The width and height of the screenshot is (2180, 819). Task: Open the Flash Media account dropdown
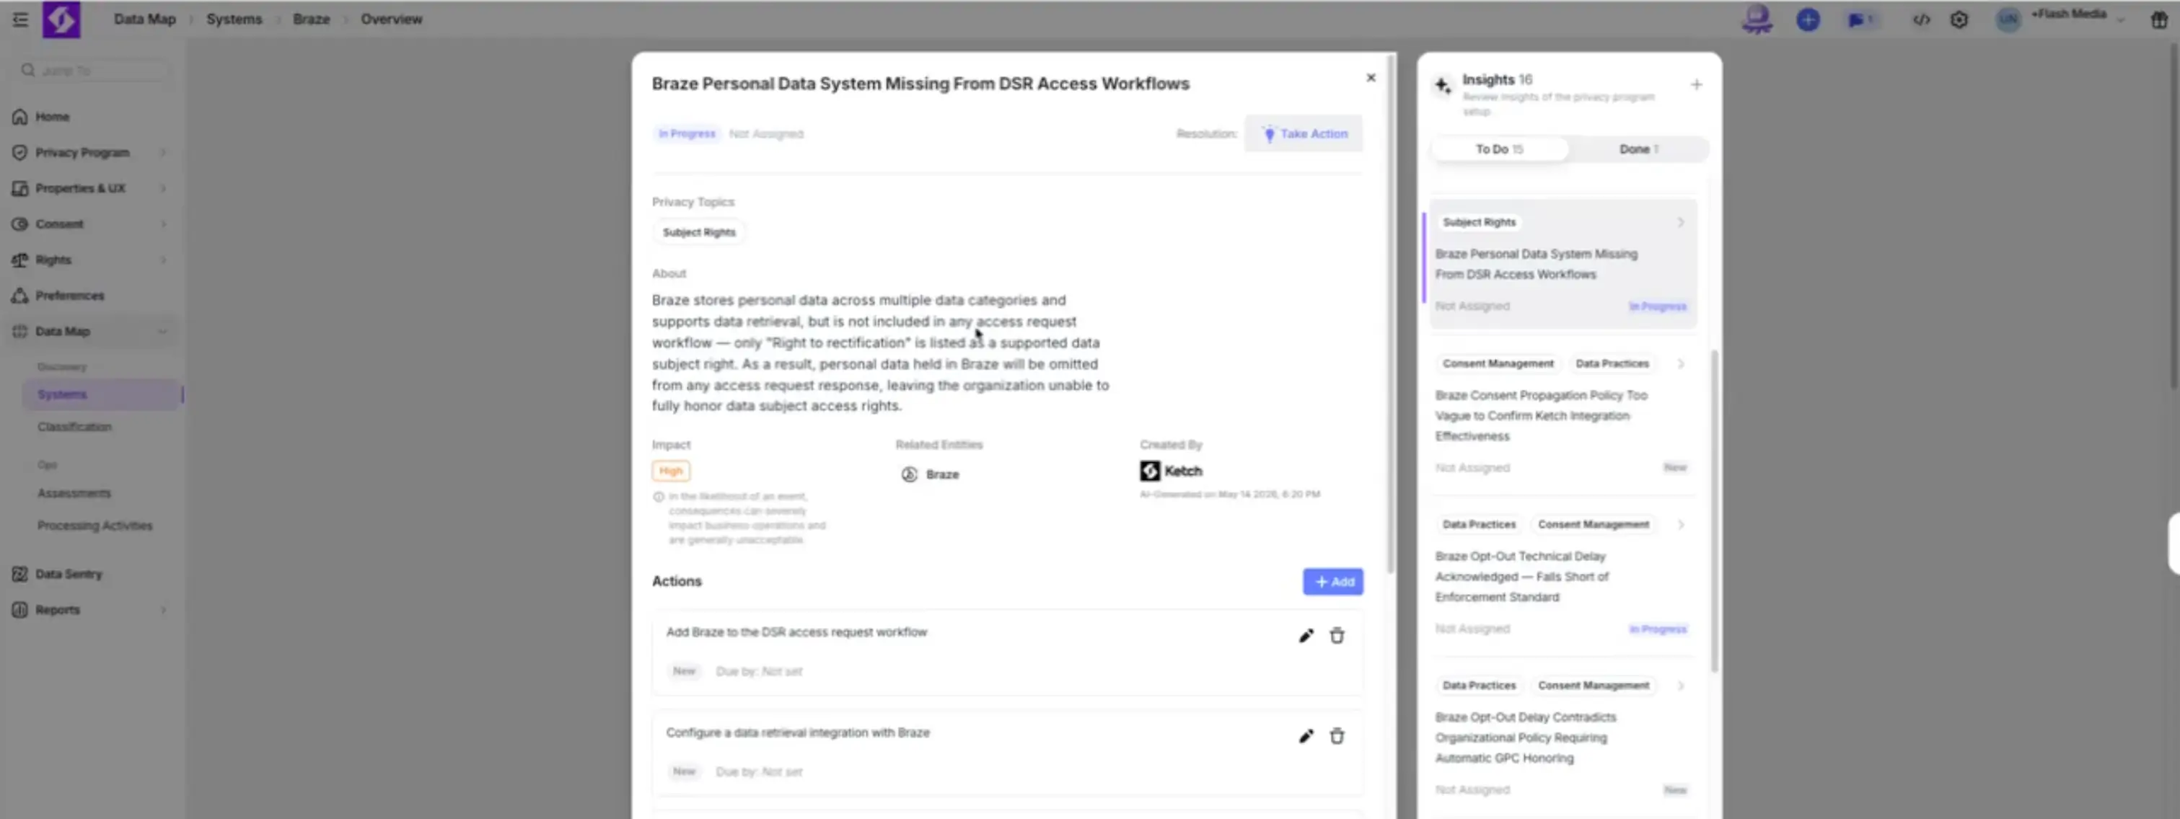coord(2120,19)
